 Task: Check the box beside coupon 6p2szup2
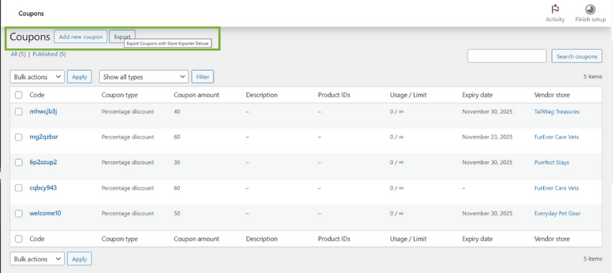[19, 162]
